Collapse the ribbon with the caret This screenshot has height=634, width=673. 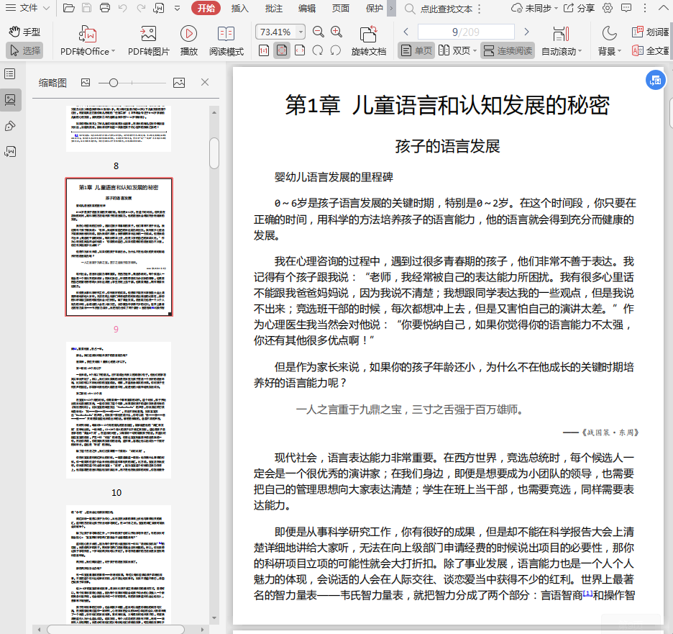point(663,8)
